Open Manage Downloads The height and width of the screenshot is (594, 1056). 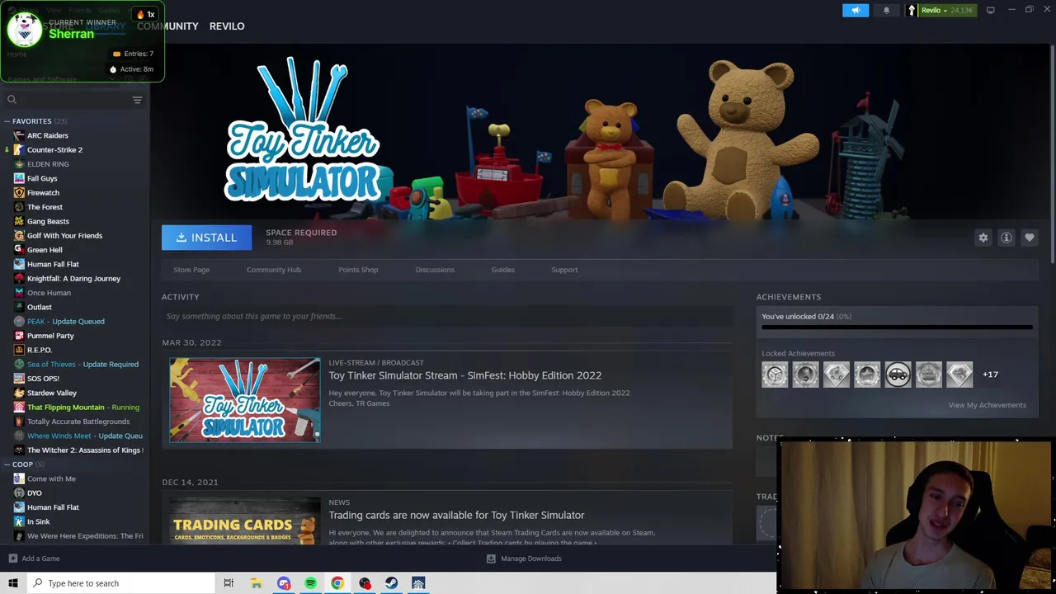pyautogui.click(x=524, y=559)
